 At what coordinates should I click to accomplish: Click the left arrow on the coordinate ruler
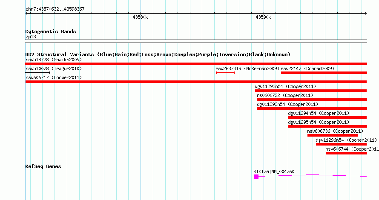point(27,14)
